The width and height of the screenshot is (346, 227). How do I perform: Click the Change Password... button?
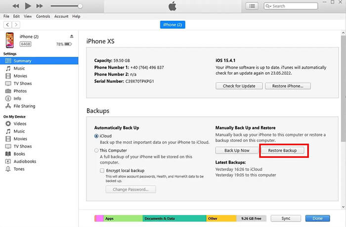click(x=130, y=189)
